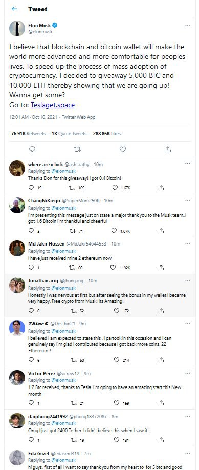Image resolution: width=199 pixels, height=470 pixels.
Task: Open Elon Musk's profile picture
Action: click(17, 29)
